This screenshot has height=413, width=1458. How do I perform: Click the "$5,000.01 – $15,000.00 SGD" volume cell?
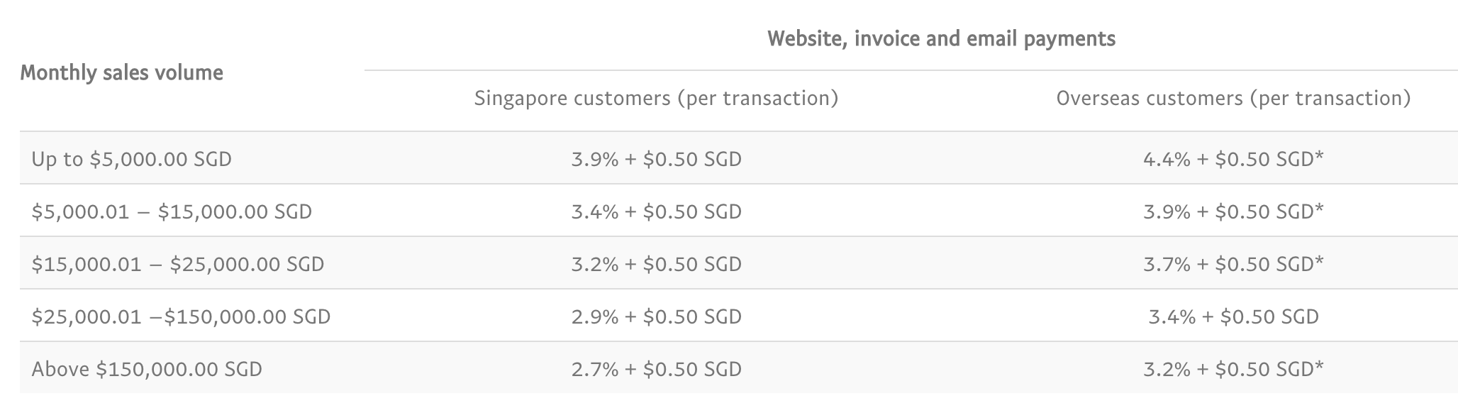pyautogui.click(x=172, y=211)
